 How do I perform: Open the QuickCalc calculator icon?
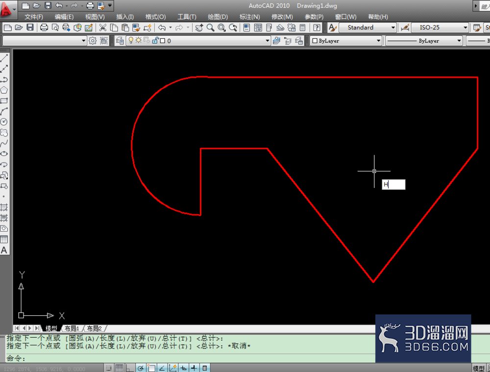[x=302, y=27]
